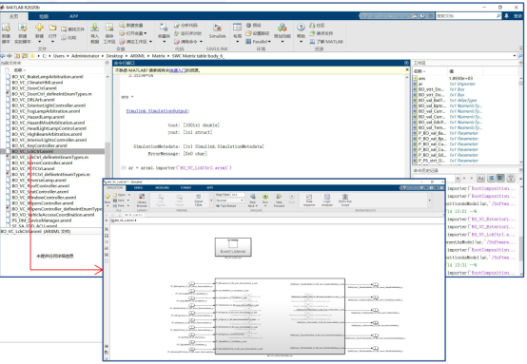Viewport: 527px width, 364px height.
Task: Open the Logic Analyzer icon
Action: tap(327, 200)
